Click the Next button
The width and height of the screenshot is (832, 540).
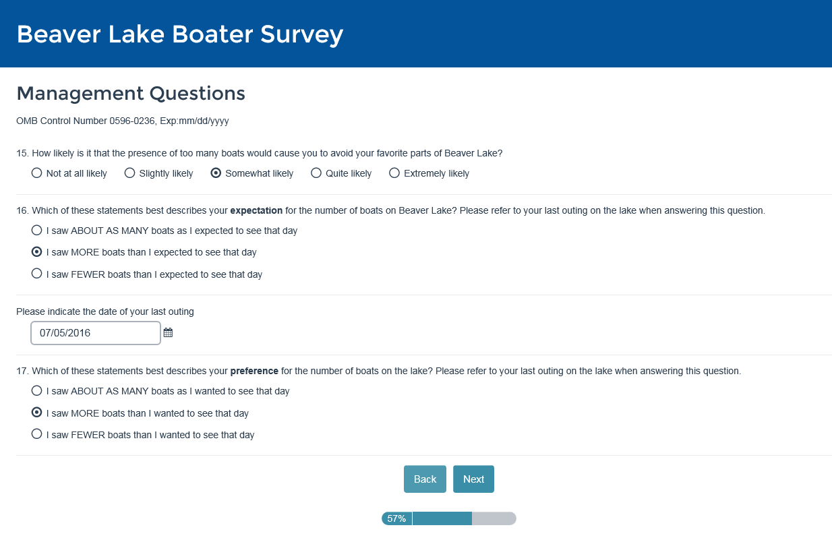[x=473, y=479]
